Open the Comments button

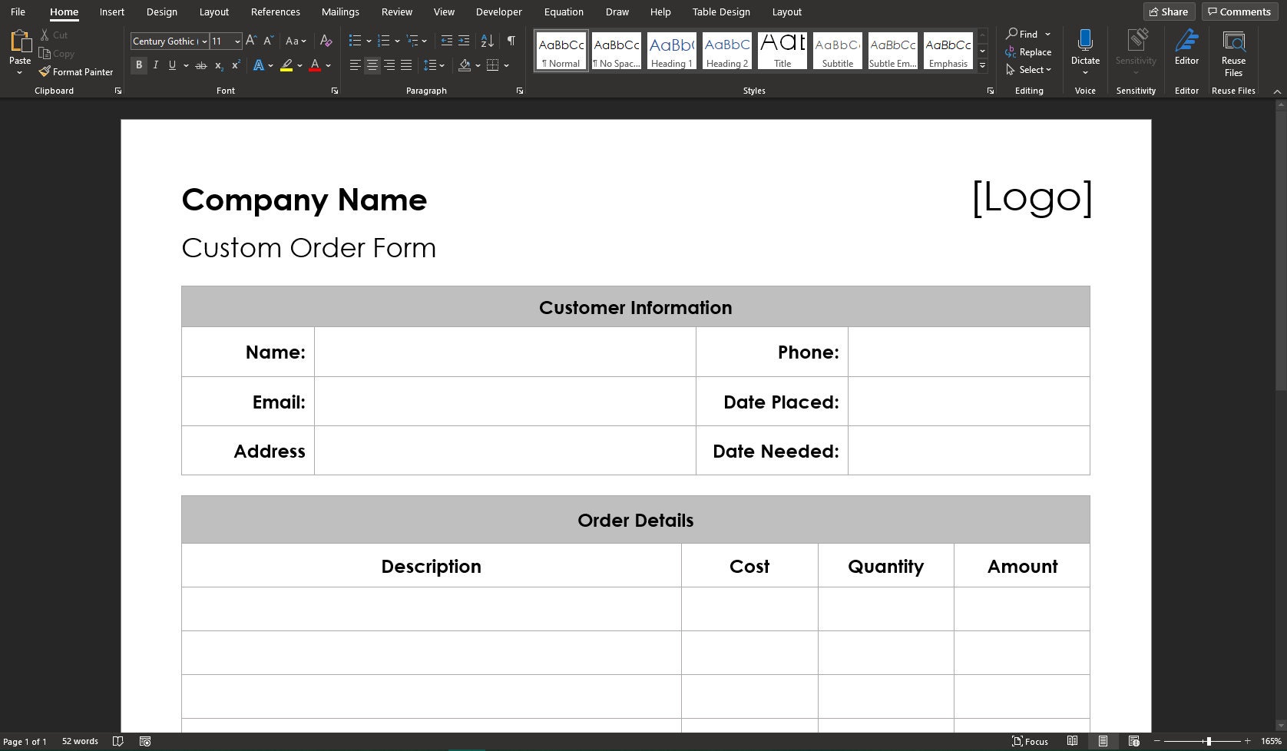click(x=1239, y=12)
